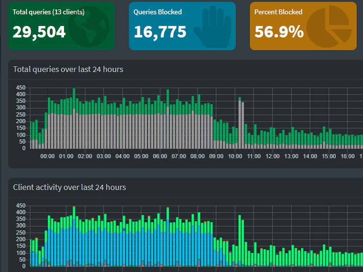Select the tall gray bar after 10:00 in queries chart

pyautogui.click(x=240, y=125)
